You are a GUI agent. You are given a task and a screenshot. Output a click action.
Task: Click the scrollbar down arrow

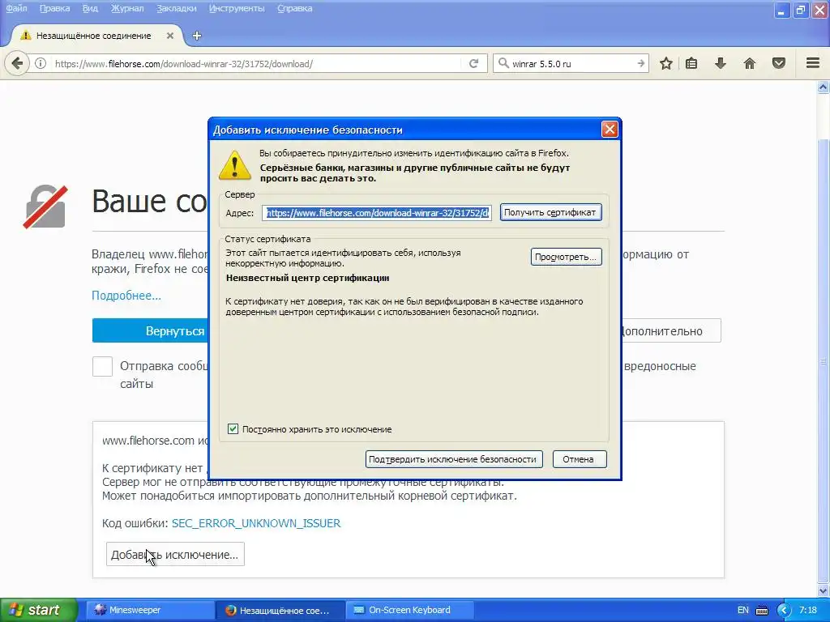pos(824,590)
